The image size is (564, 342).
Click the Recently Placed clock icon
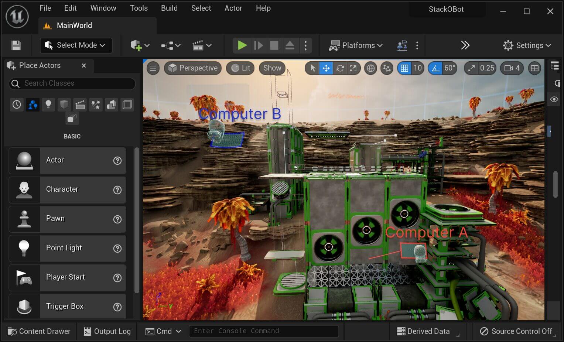tap(17, 105)
